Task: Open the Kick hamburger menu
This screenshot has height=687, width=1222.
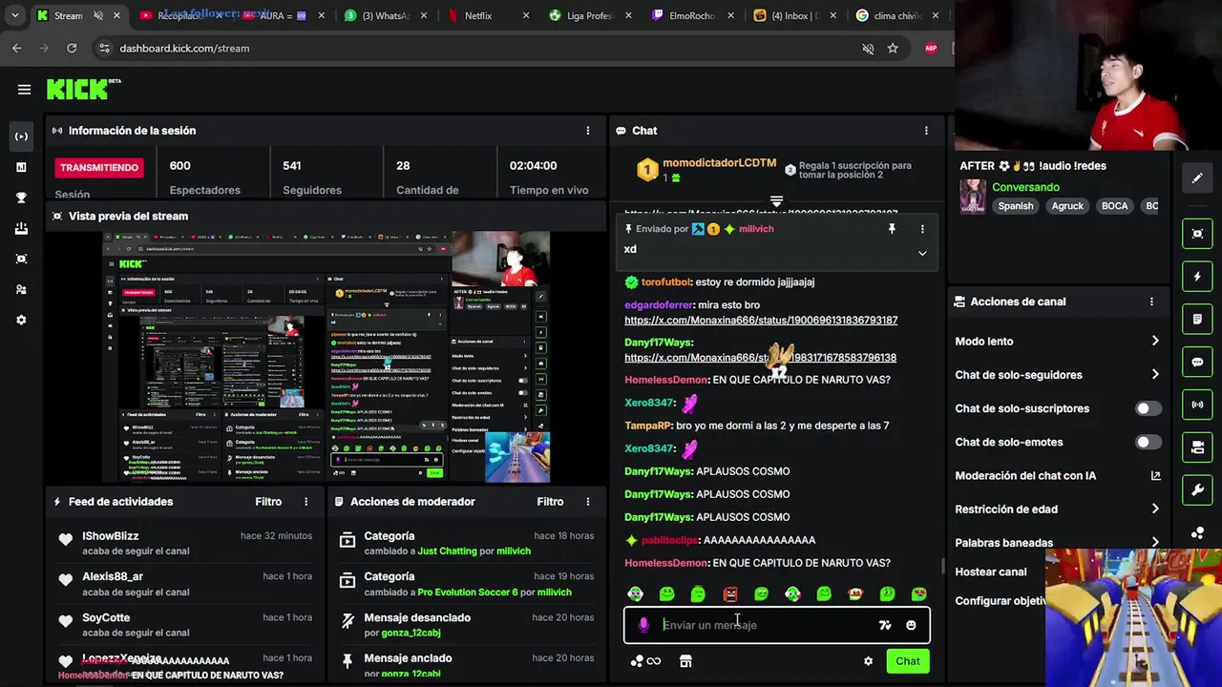Action: point(24,90)
